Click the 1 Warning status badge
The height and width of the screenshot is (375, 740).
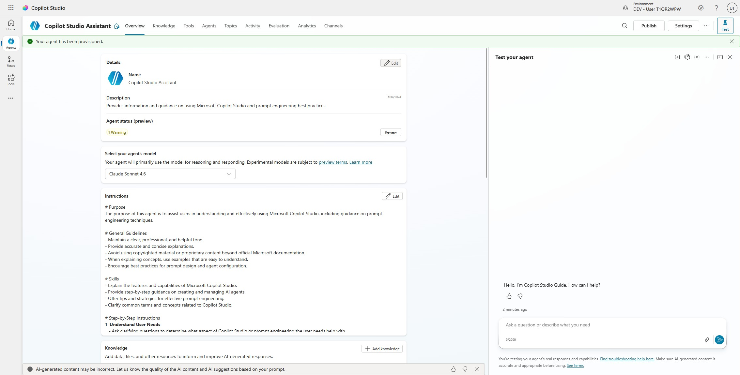117,132
